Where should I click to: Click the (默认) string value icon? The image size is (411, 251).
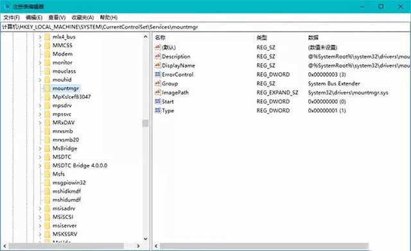coord(157,47)
